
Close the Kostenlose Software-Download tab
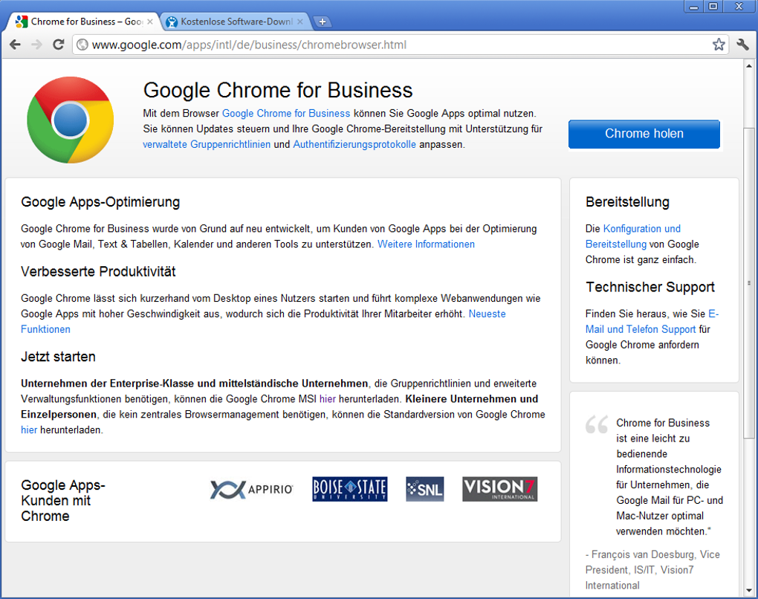pyautogui.click(x=300, y=22)
